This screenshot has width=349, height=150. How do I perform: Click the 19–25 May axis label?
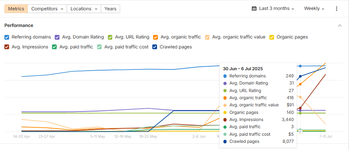pos(148,137)
